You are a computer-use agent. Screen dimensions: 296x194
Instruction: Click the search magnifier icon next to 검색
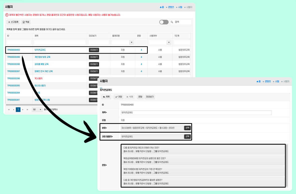point(172,22)
